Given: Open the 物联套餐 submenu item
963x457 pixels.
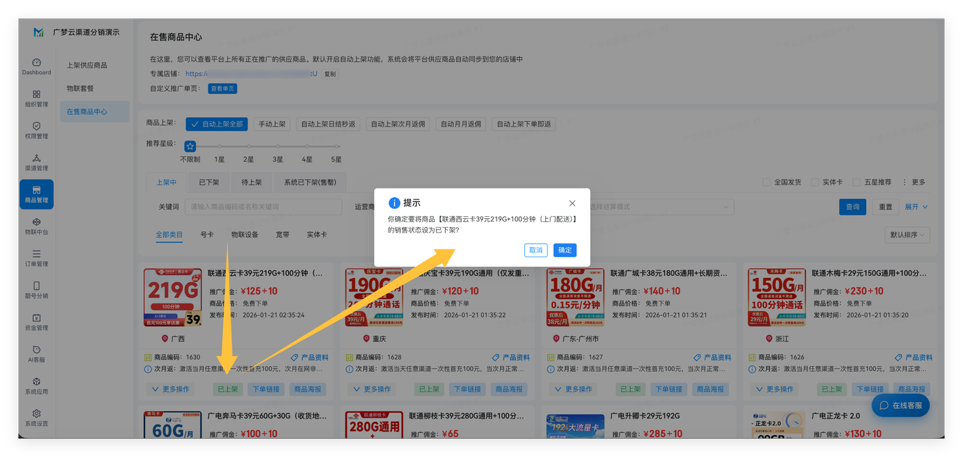Looking at the screenshot, I should pyautogui.click(x=80, y=89).
